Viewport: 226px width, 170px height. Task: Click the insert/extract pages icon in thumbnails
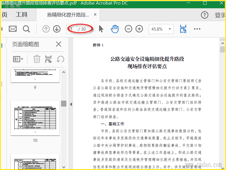(x=48, y=59)
